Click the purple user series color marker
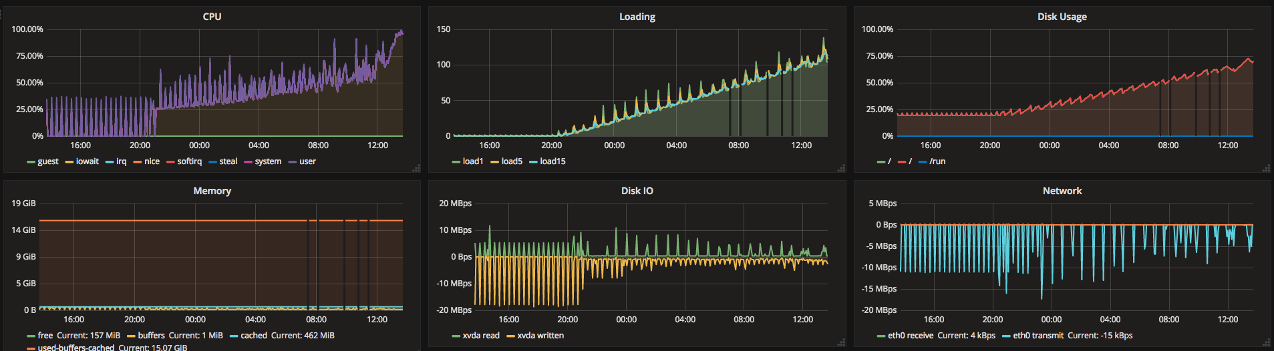Screen dimensions: 1274x351 point(292,162)
